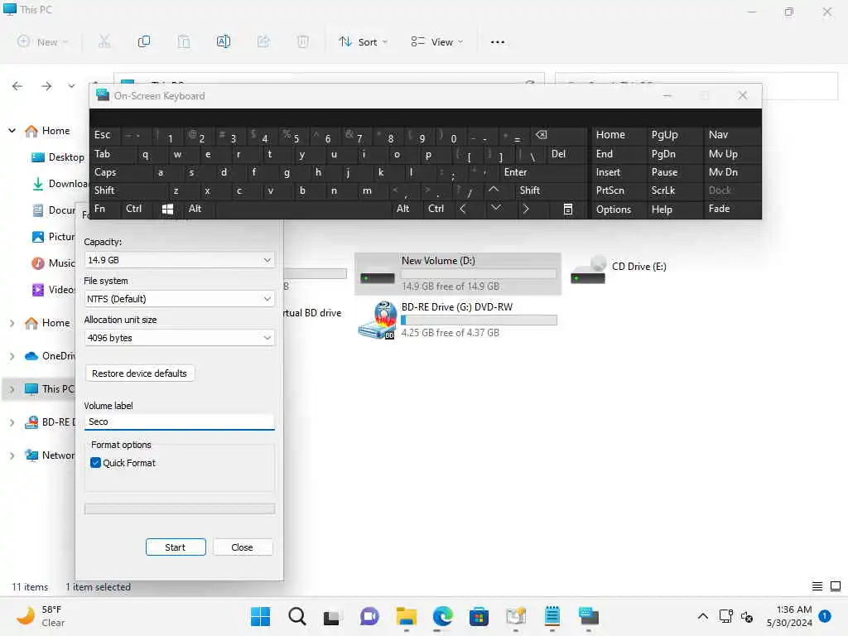Open Allocation unit size 4096 bytes dropdown
The width and height of the screenshot is (848, 636).
[180, 338]
